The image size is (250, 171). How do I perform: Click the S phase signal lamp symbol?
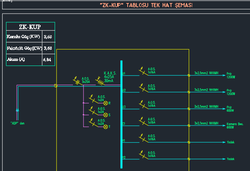coord(106,115)
